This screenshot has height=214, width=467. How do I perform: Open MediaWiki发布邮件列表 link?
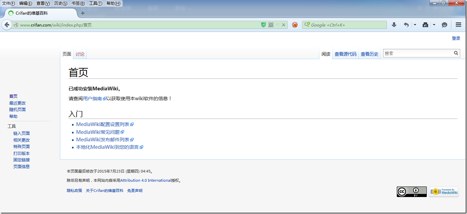click(105, 140)
